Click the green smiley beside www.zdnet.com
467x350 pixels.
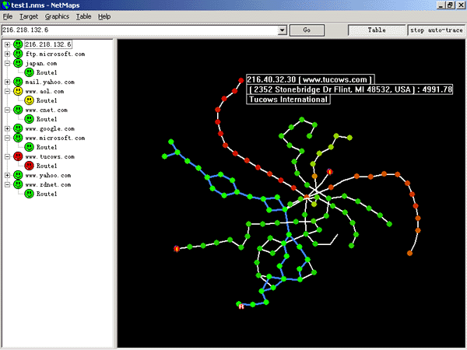(x=18, y=184)
